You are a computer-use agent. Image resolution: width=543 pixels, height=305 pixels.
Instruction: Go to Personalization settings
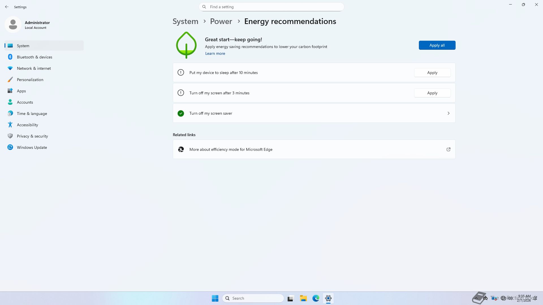coord(30,80)
